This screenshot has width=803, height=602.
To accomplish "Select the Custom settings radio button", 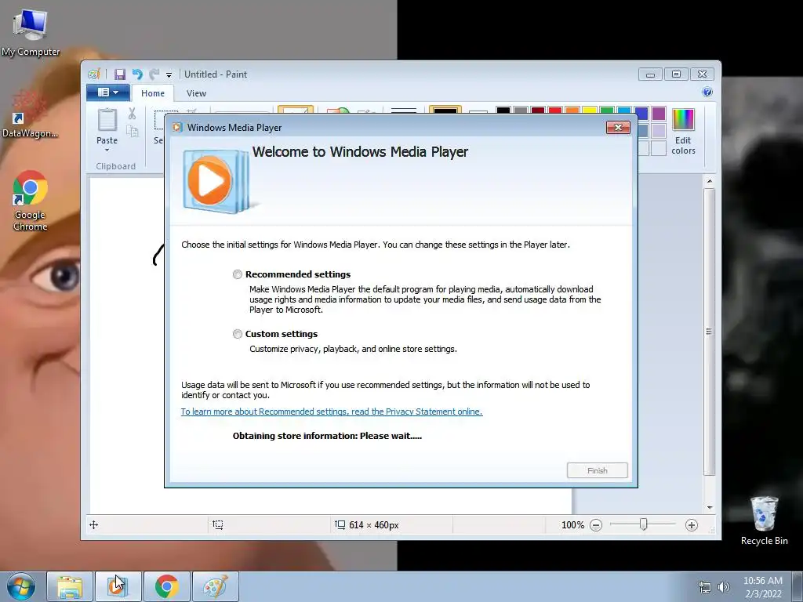I will coord(237,334).
